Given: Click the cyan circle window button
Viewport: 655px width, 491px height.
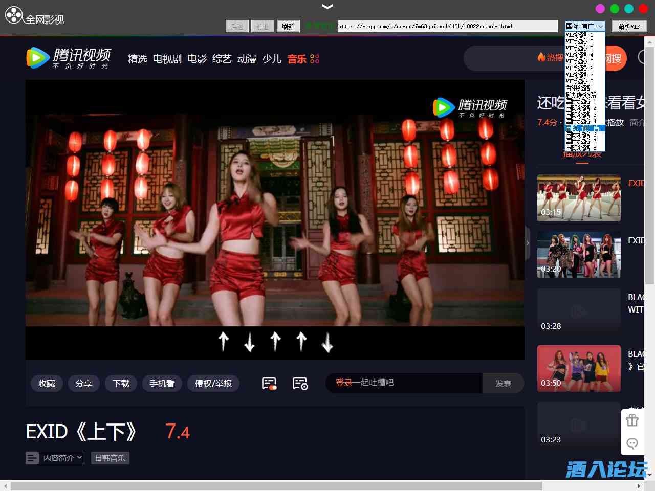Looking at the screenshot, I should pos(629,9).
